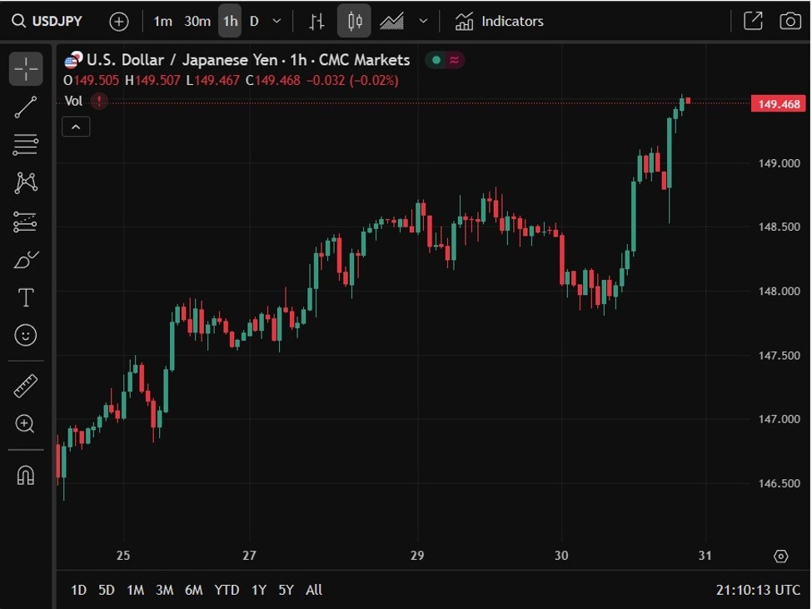This screenshot has width=812, height=609.
Task: Select the Zoom In tool
Action: [x=25, y=425]
